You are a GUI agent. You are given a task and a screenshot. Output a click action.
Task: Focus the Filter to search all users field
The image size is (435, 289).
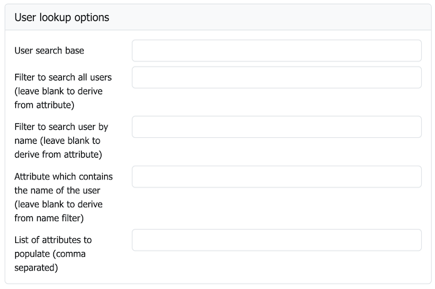(x=277, y=77)
